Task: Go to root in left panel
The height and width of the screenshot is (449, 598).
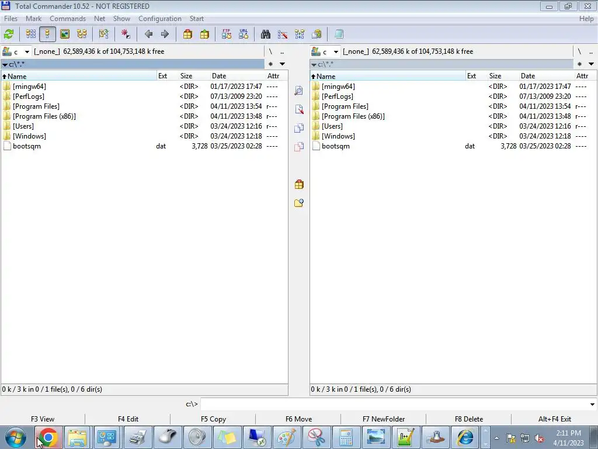Action: (270, 51)
